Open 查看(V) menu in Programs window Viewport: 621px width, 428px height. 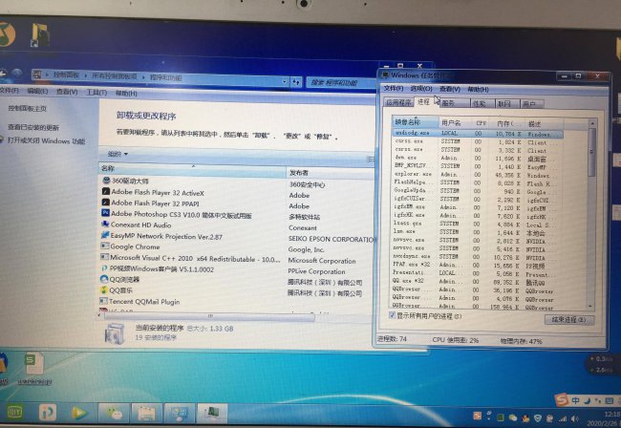click(x=67, y=92)
